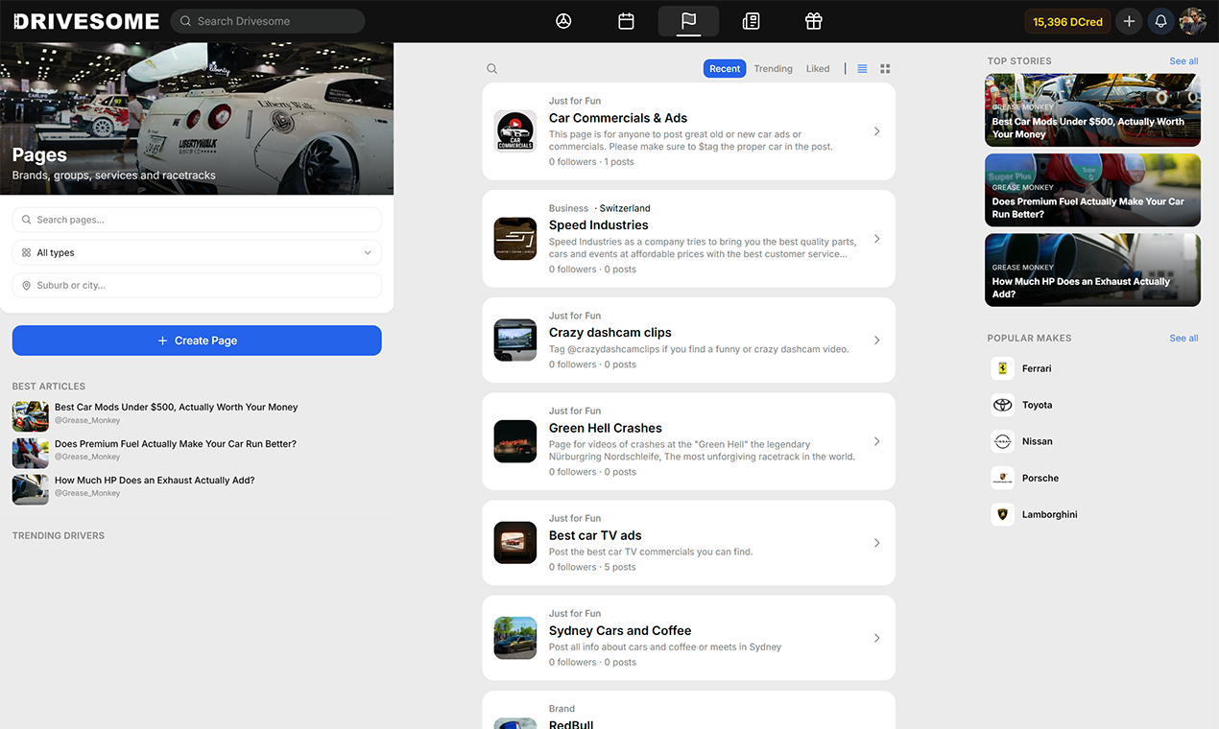
Task: Click the Speed Industries logo
Action: [514, 239]
